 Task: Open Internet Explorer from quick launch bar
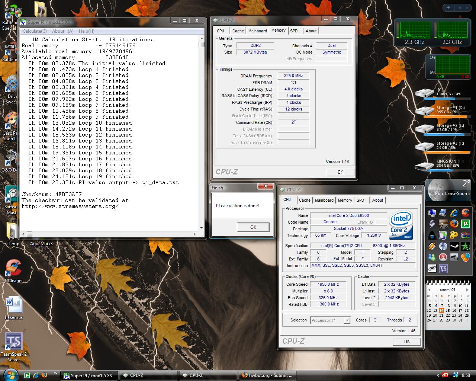click(x=36, y=375)
